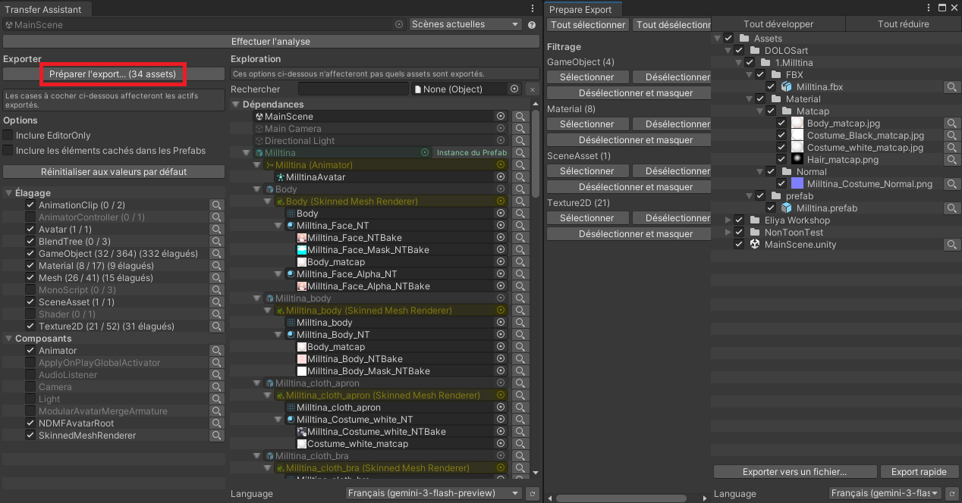Click magnifier icon next to MainScene dependency
The width and height of the screenshot is (962, 503).
coord(520,117)
